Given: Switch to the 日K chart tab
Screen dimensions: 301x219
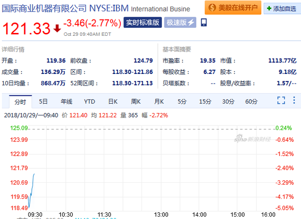Looking at the screenshot, I should click(113, 101).
